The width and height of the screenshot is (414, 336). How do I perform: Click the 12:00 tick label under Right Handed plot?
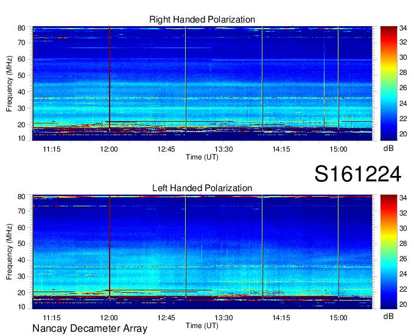coord(109,149)
